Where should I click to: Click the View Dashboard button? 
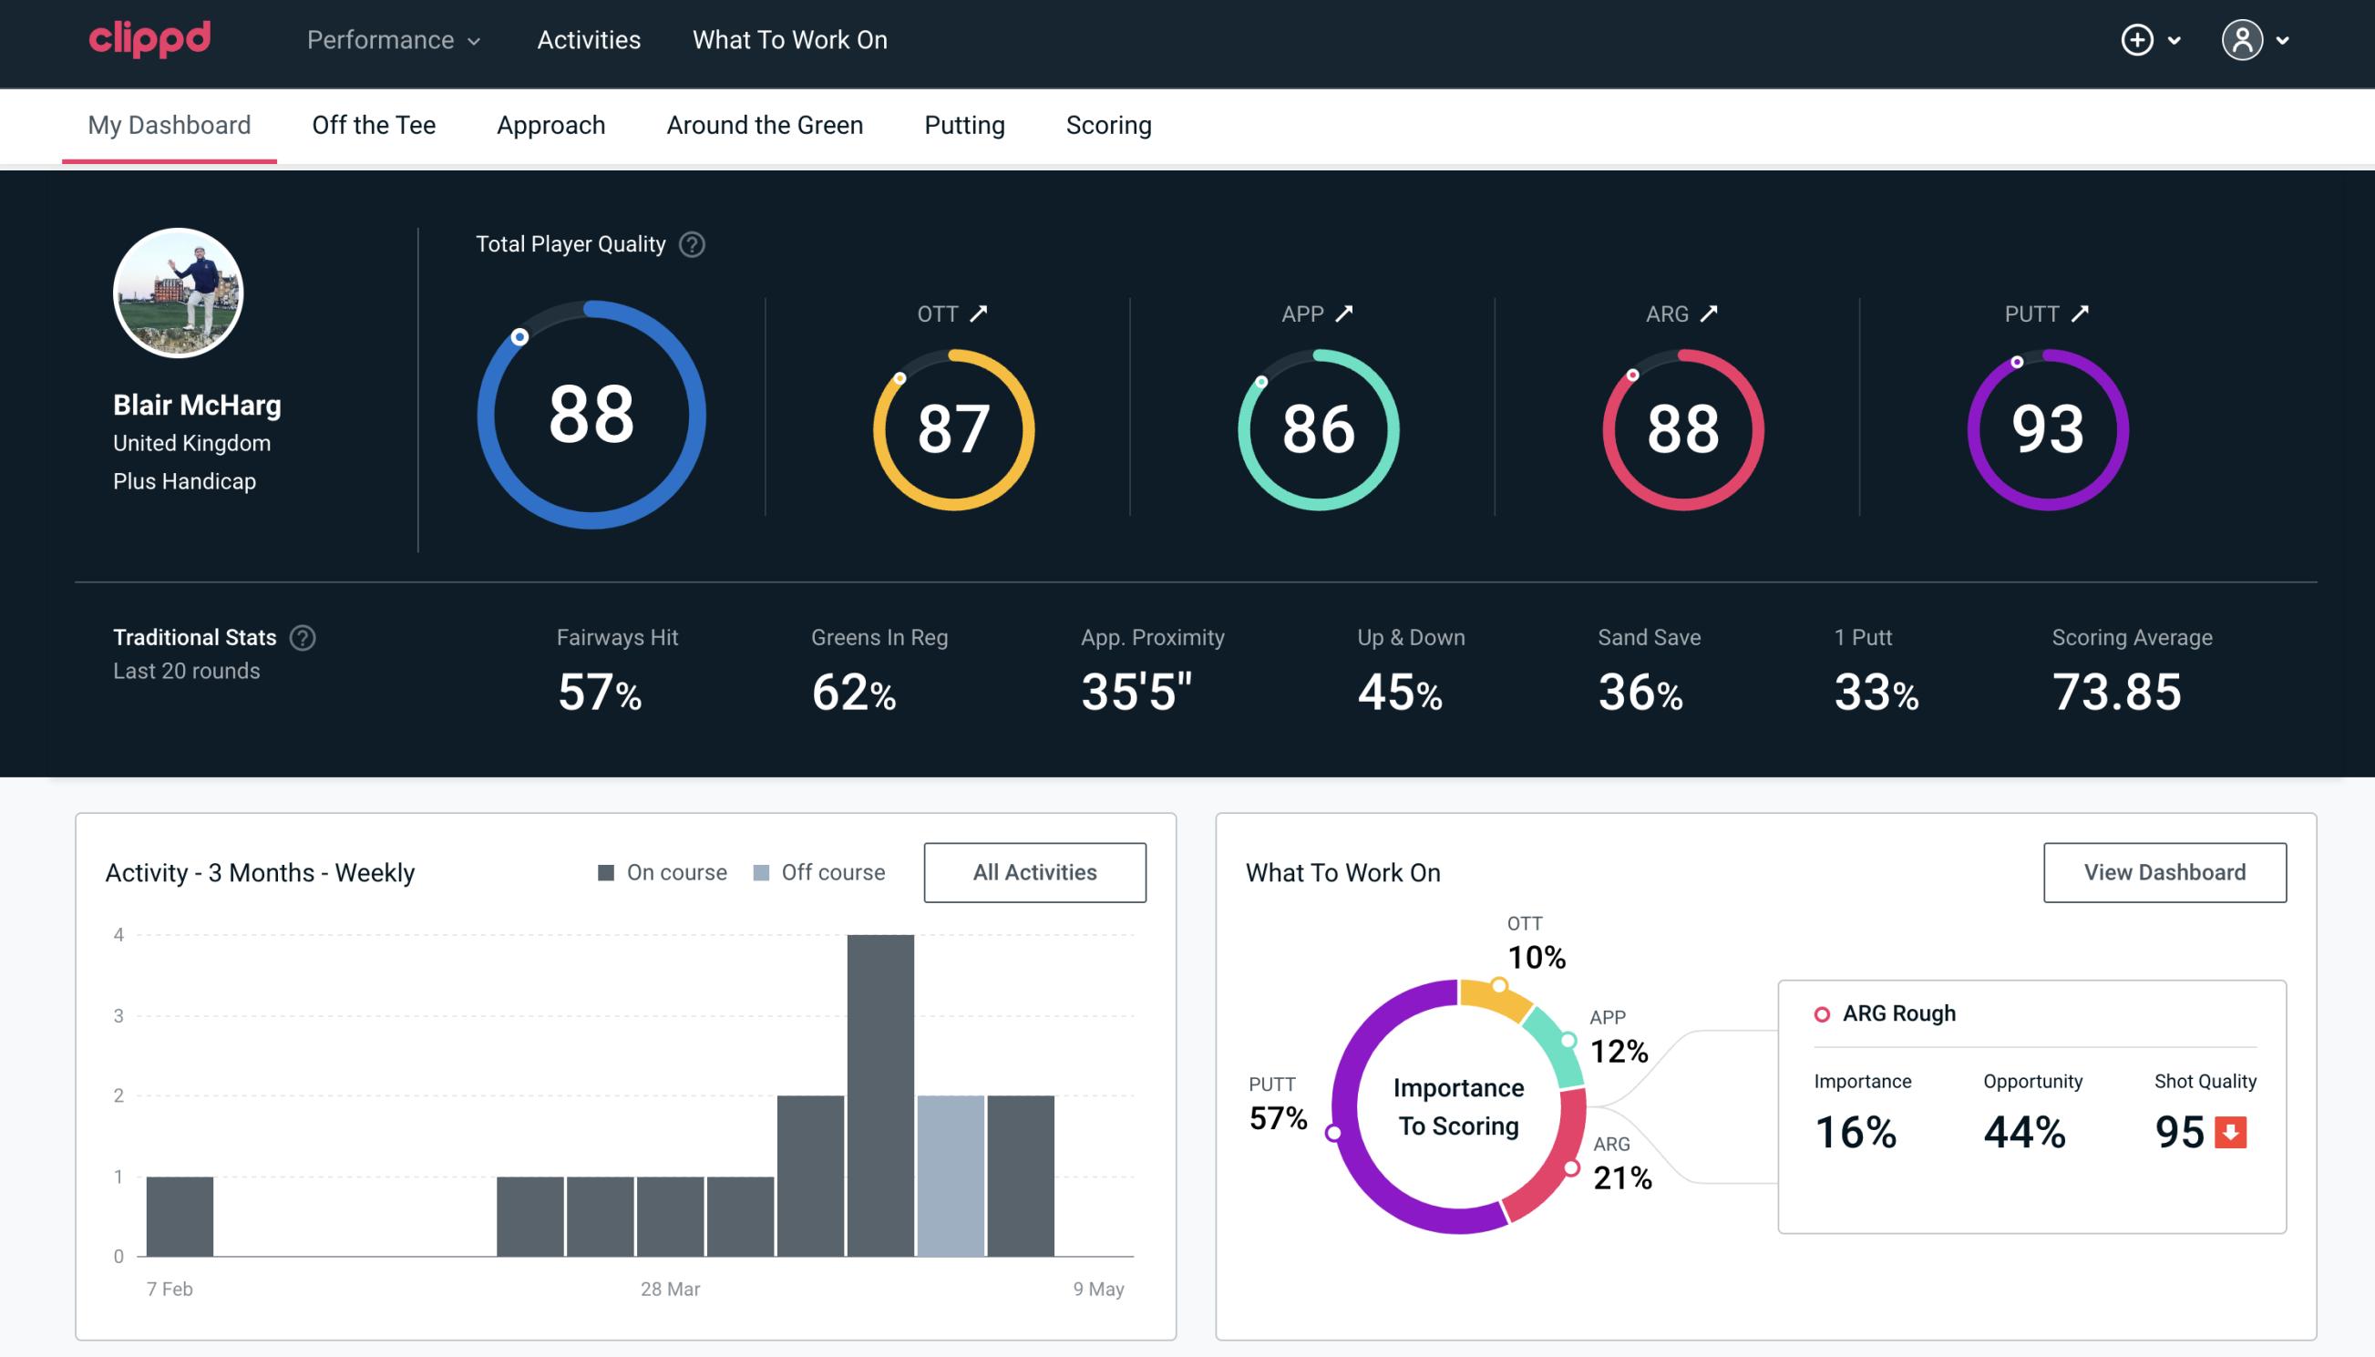(x=2166, y=871)
